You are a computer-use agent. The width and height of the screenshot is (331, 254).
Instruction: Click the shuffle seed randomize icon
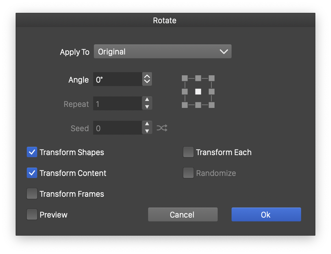(162, 128)
